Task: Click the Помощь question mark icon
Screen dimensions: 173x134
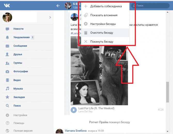Action: tap(7, 123)
